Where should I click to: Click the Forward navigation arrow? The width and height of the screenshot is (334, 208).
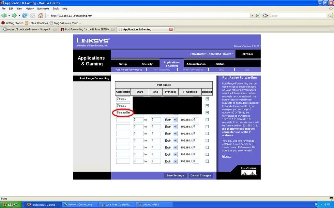(x=14, y=16)
